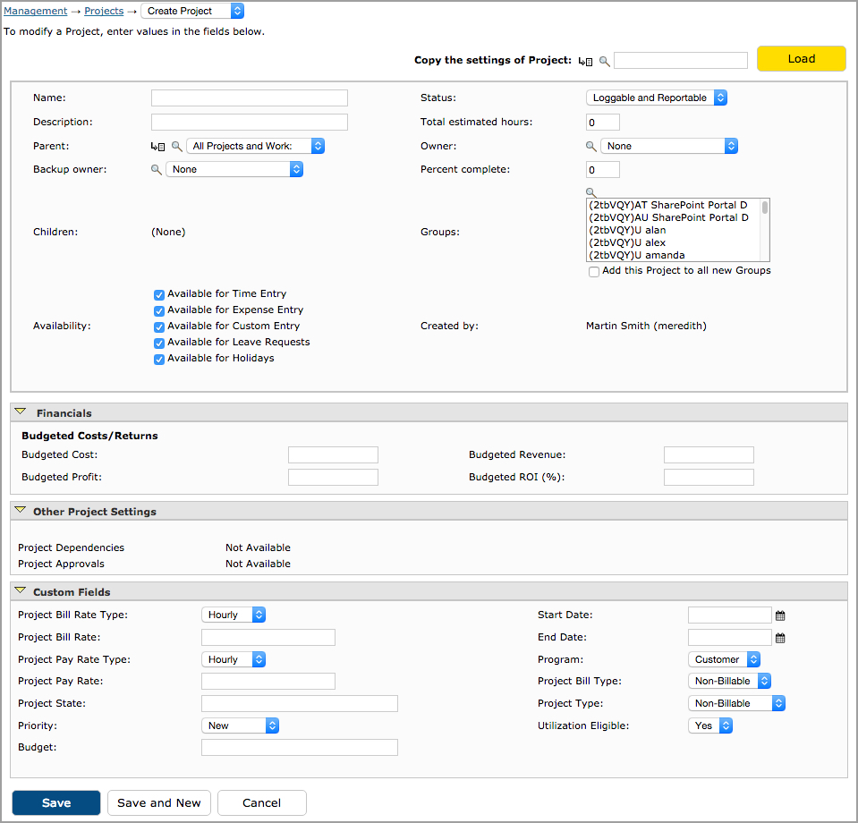This screenshot has height=823, width=858.
Task: Open the Backup owner dropdown
Action: [234, 169]
